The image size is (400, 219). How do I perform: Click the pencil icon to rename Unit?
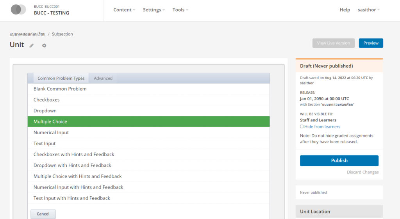[x=32, y=45]
